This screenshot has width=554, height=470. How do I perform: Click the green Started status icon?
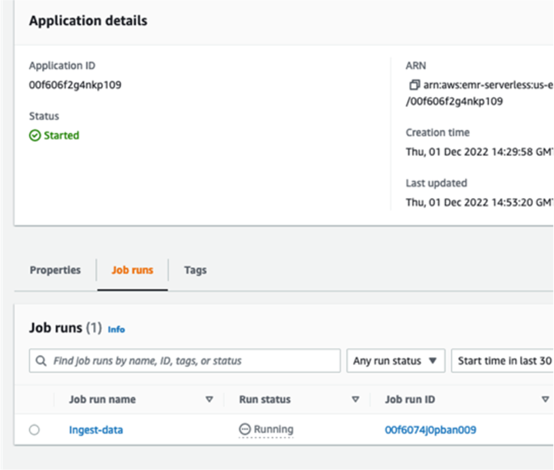click(35, 136)
